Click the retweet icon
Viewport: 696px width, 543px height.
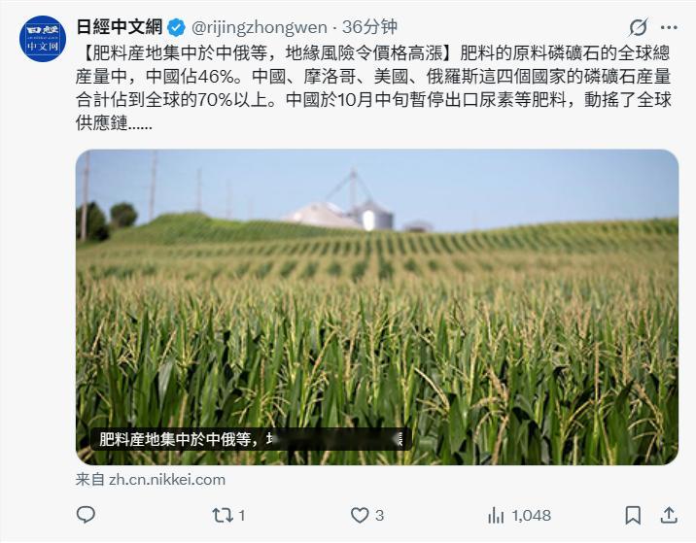[x=222, y=515]
